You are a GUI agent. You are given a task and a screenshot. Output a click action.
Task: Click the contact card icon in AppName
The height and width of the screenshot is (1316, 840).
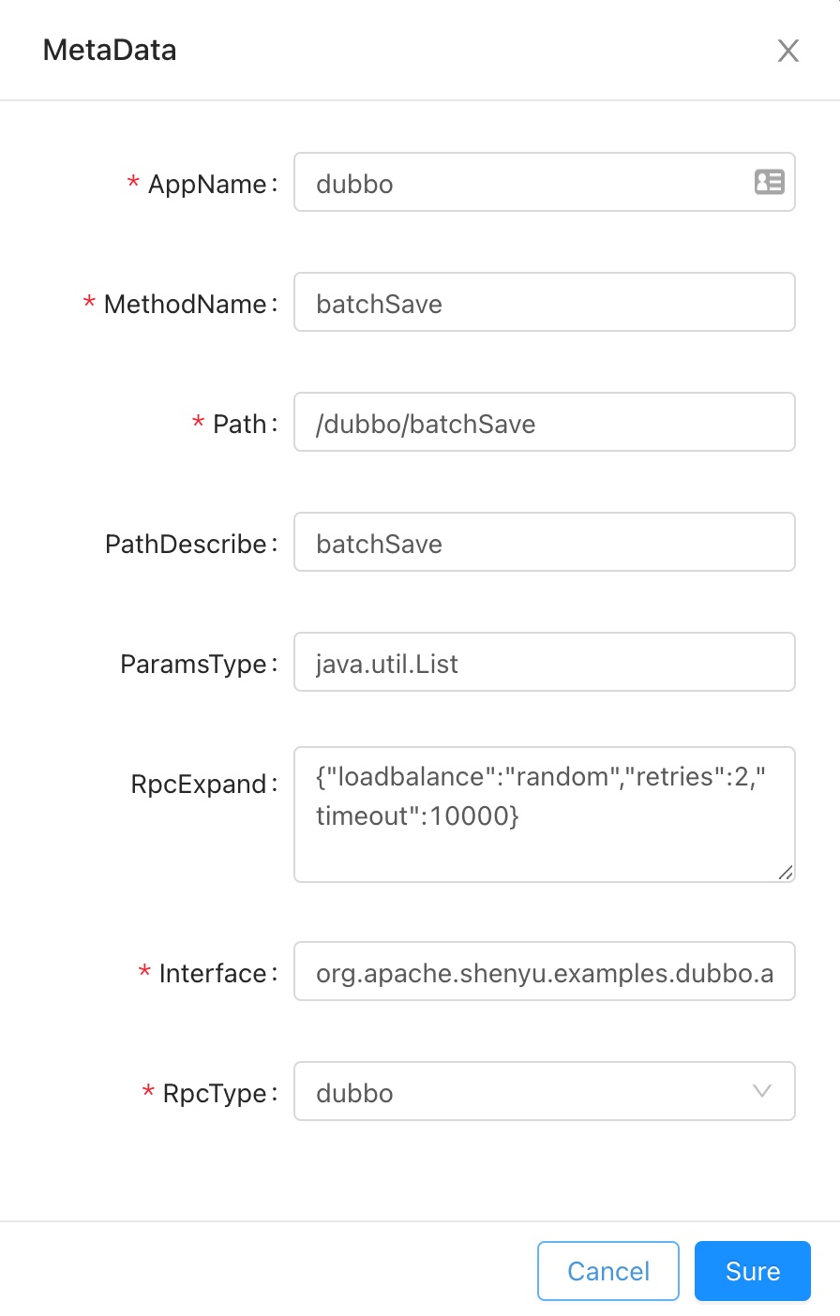pos(769,182)
